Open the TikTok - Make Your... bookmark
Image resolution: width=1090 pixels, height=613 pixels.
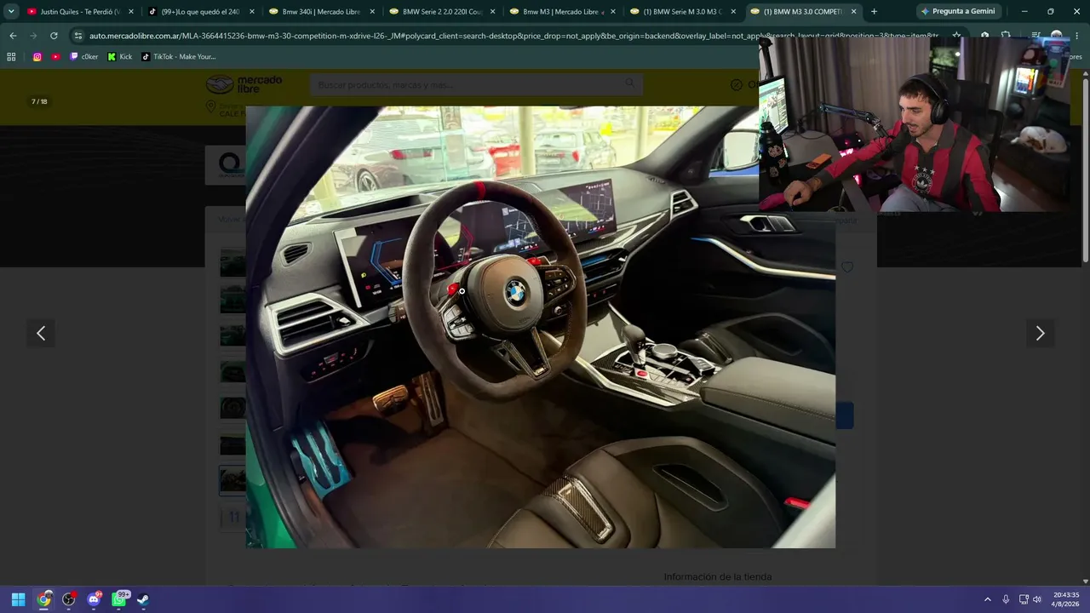[x=179, y=56]
